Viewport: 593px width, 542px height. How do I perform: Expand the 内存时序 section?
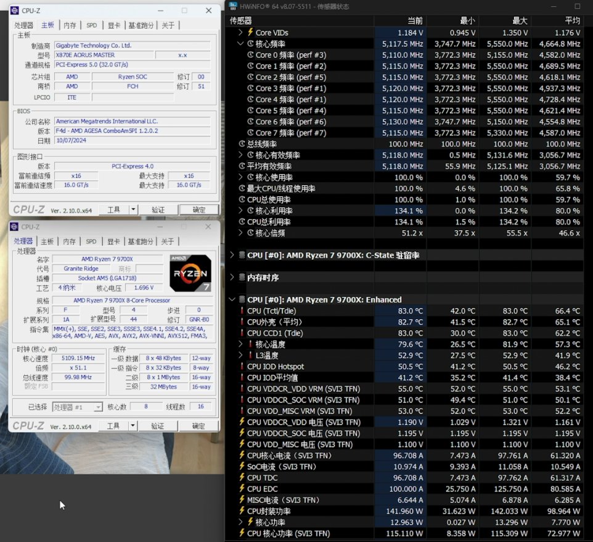pyautogui.click(x=232, y=278)
